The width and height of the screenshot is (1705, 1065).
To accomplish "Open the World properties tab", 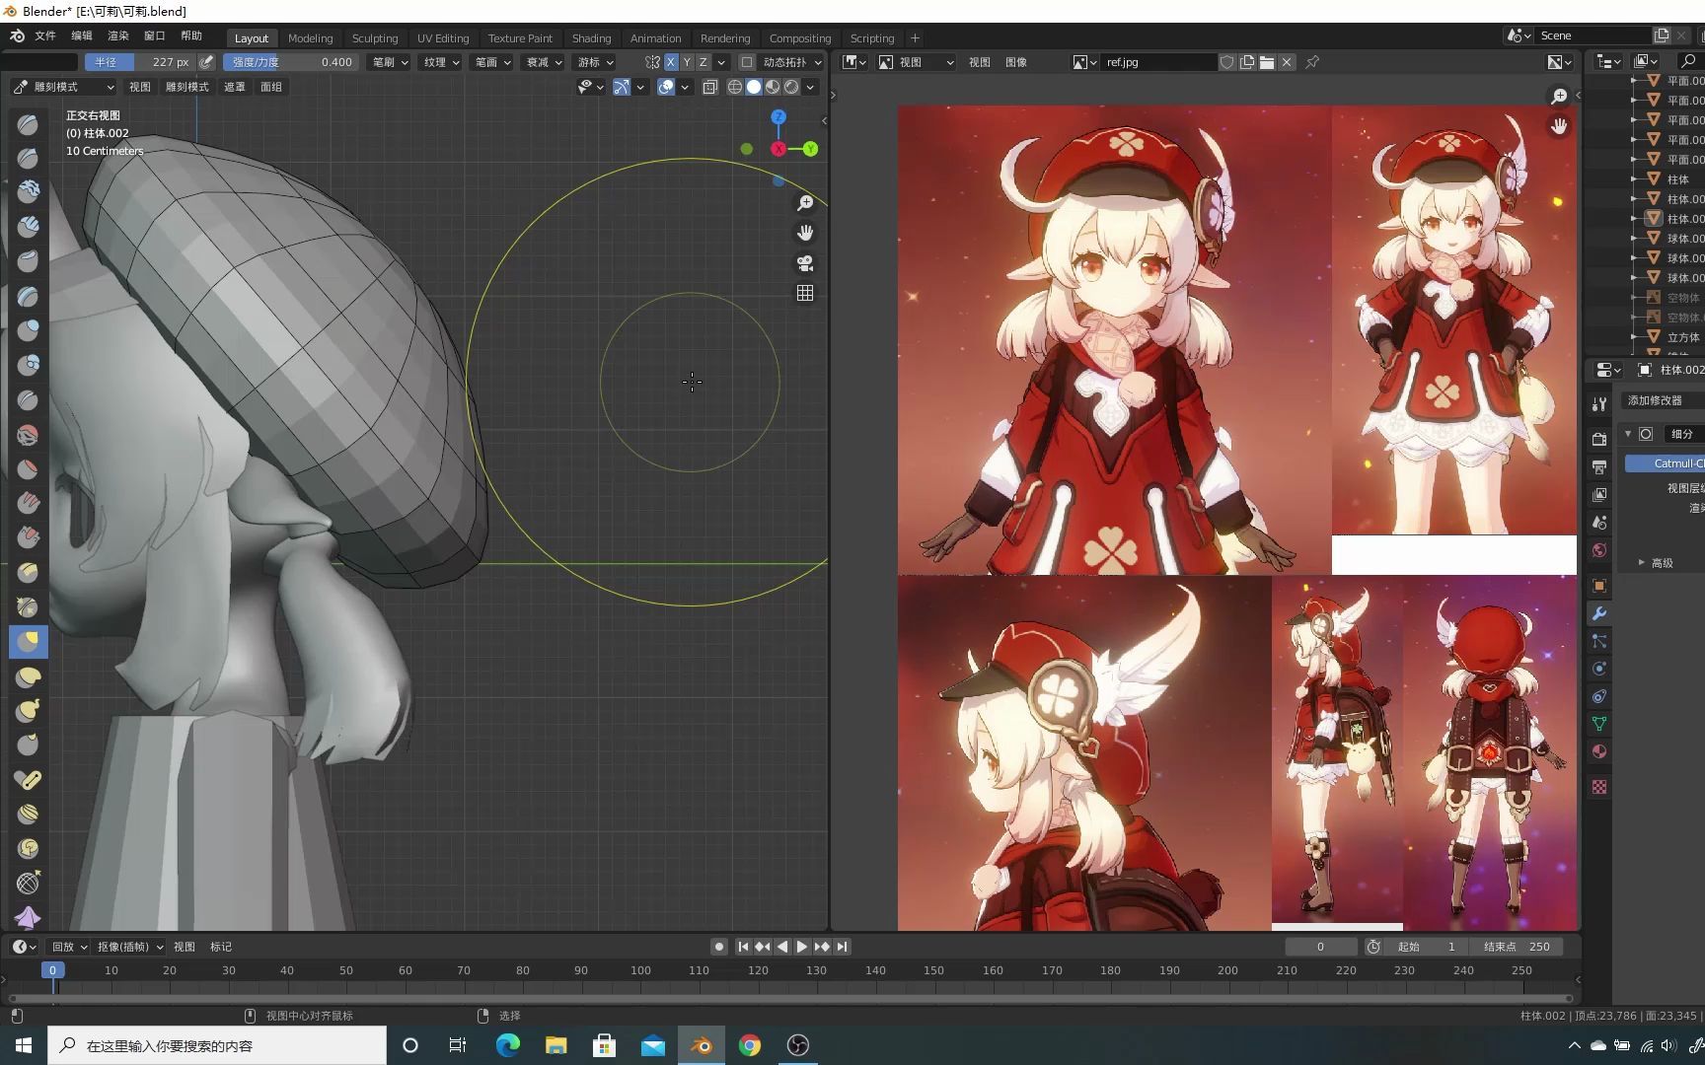I will pos(1599,550).
